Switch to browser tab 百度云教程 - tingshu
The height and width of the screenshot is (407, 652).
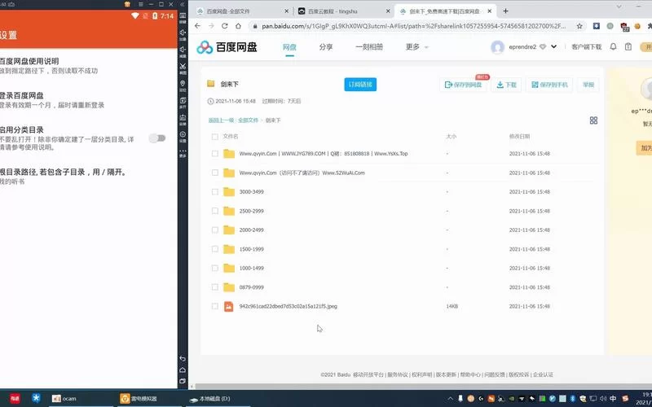[344, 11]
